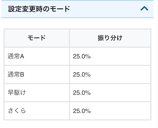Viewport: 158px width, 128px height.
Task: Click the 早駆け mode cell
Action: coord(37,93)
